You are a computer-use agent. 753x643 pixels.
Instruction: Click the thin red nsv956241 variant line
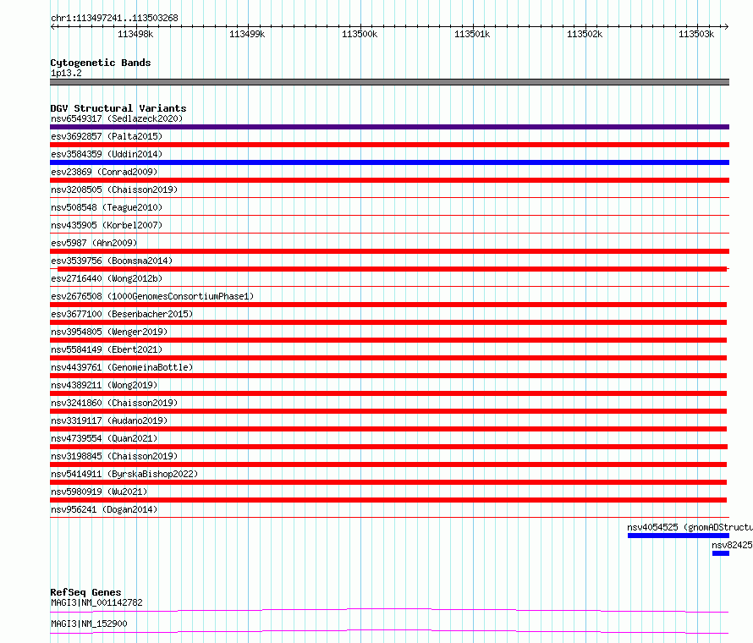point(389,518)
